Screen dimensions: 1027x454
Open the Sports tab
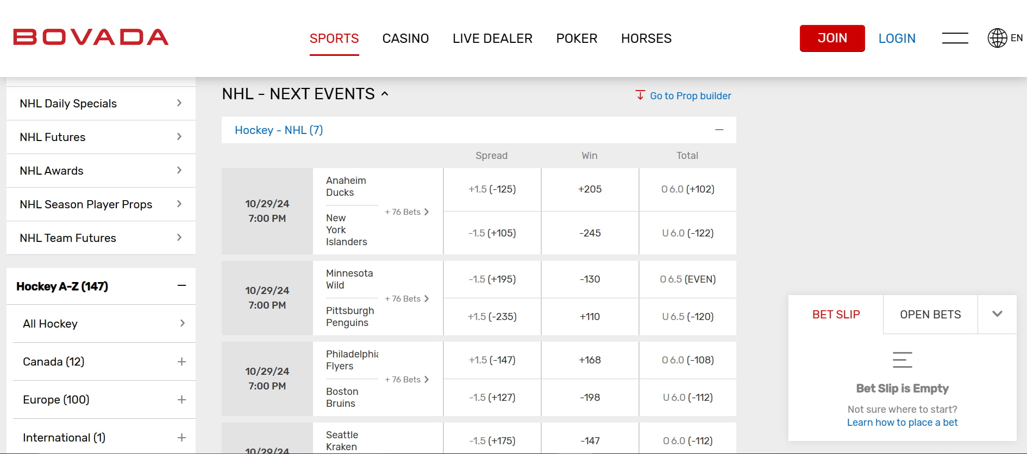coord(334,39)
